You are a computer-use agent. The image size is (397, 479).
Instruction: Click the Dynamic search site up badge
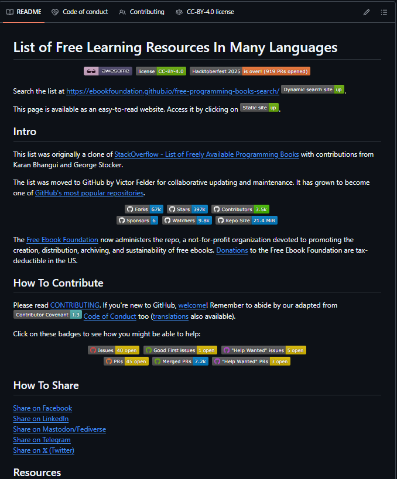click(313, 89)
